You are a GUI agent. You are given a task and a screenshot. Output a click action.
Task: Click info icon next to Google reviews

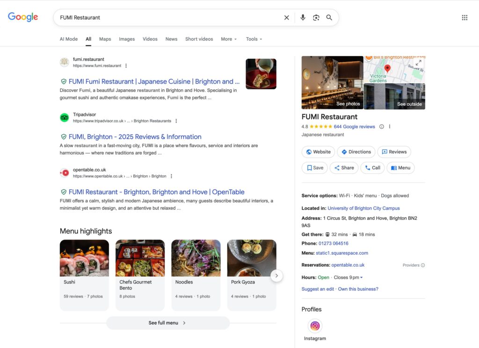point(382,127)
